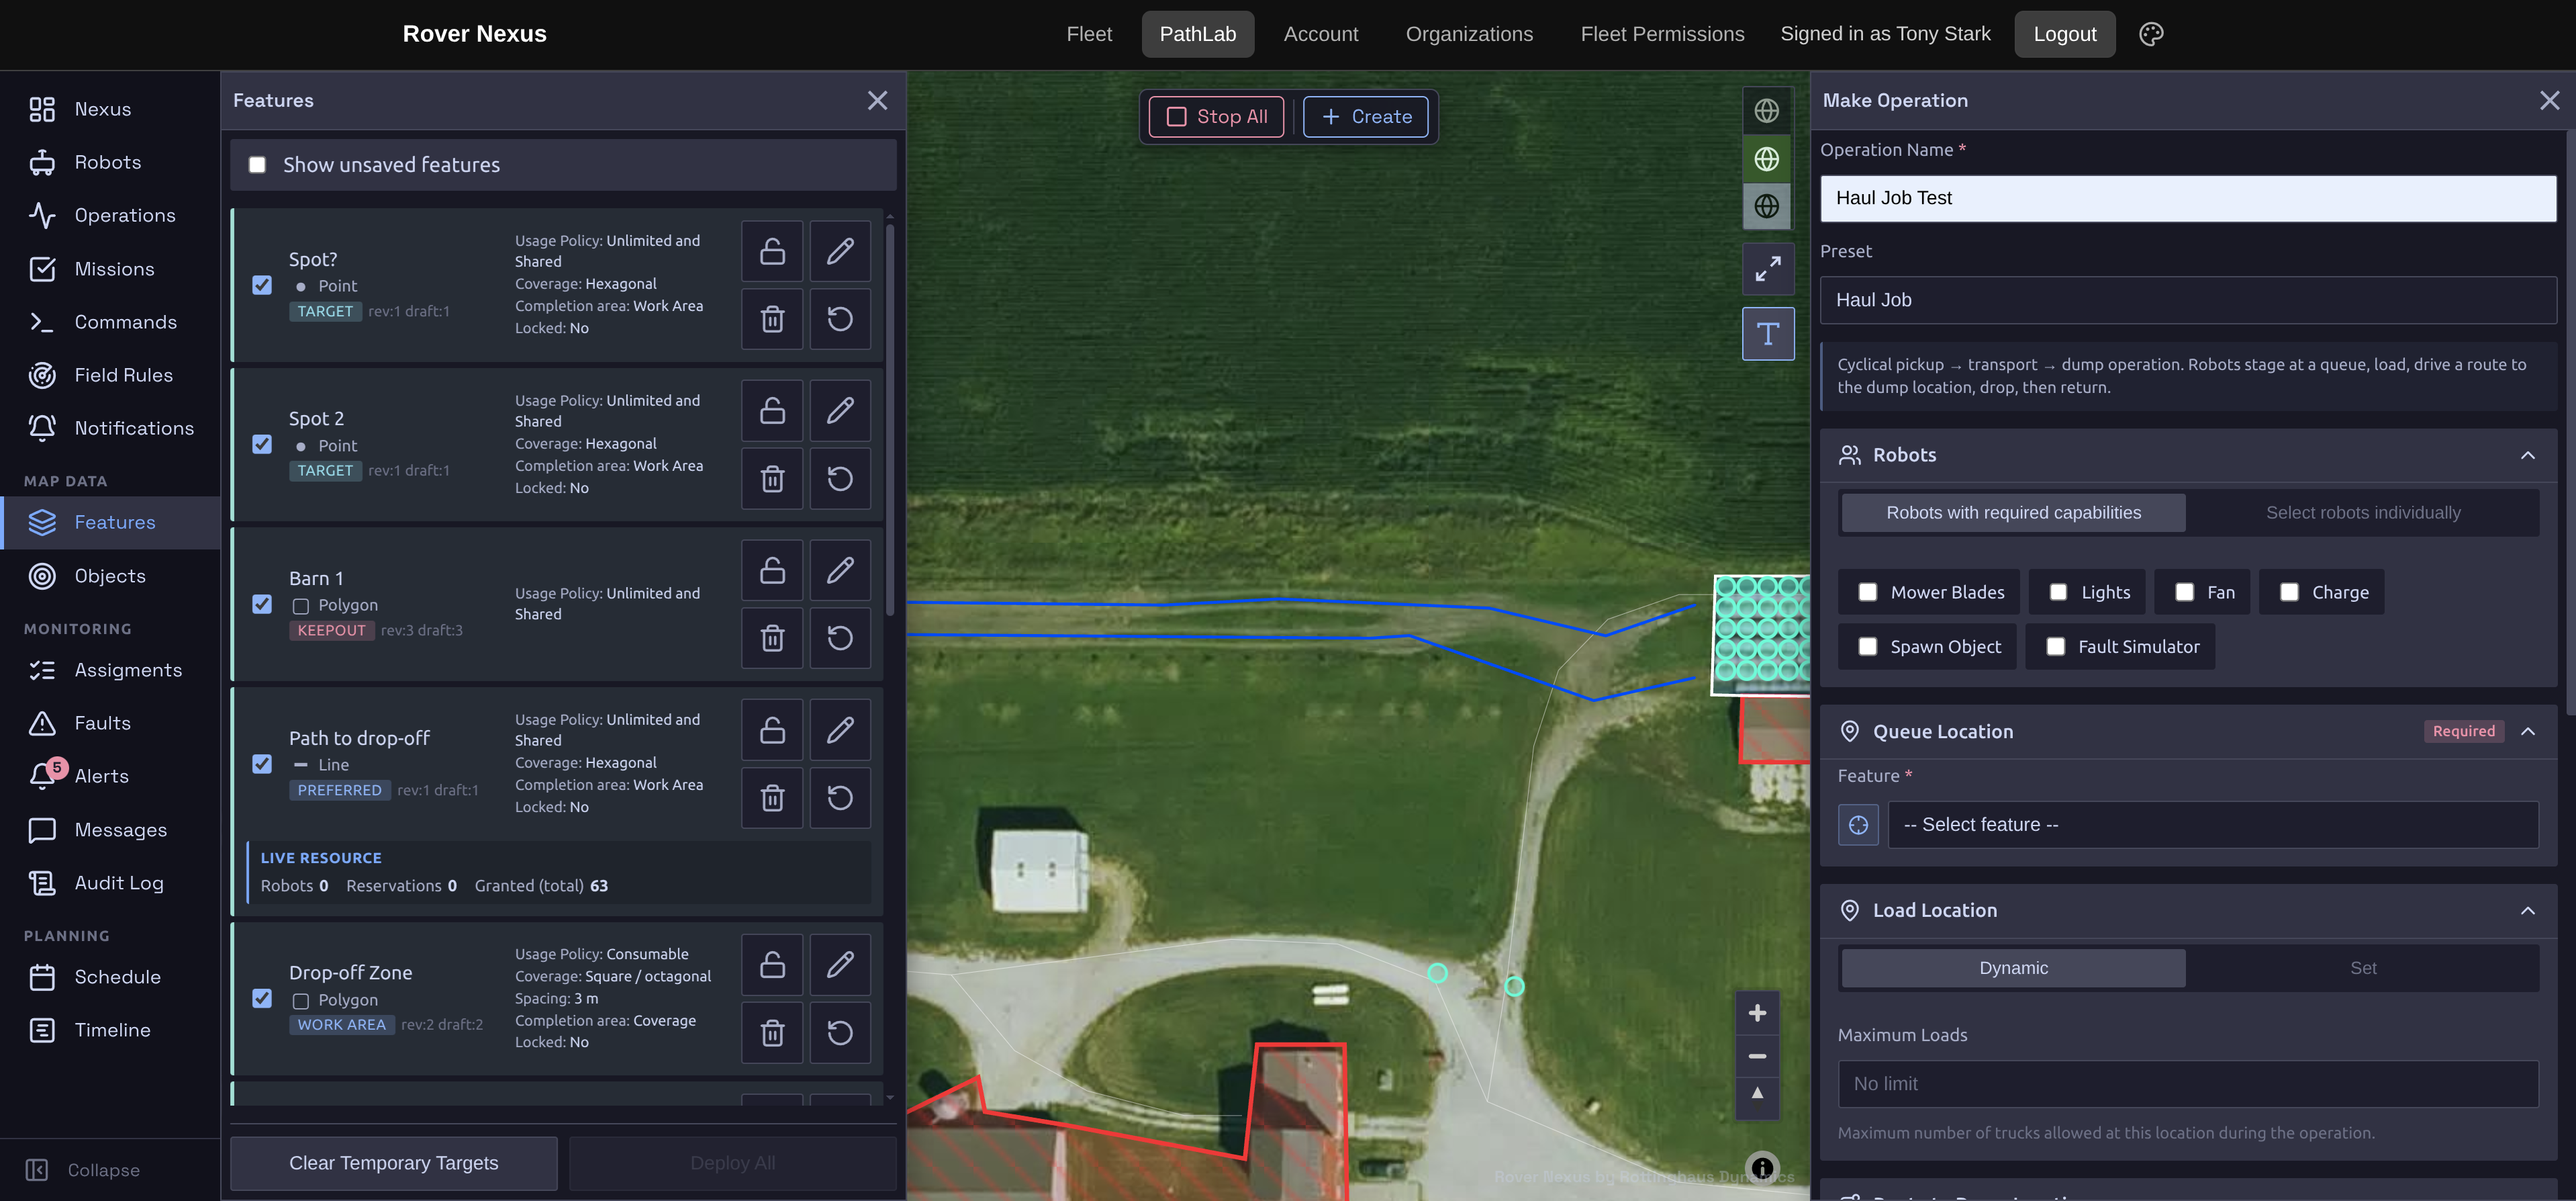Open Fleet Permissions tab
The image size is (2576, 1201).
click(1662, 34)
